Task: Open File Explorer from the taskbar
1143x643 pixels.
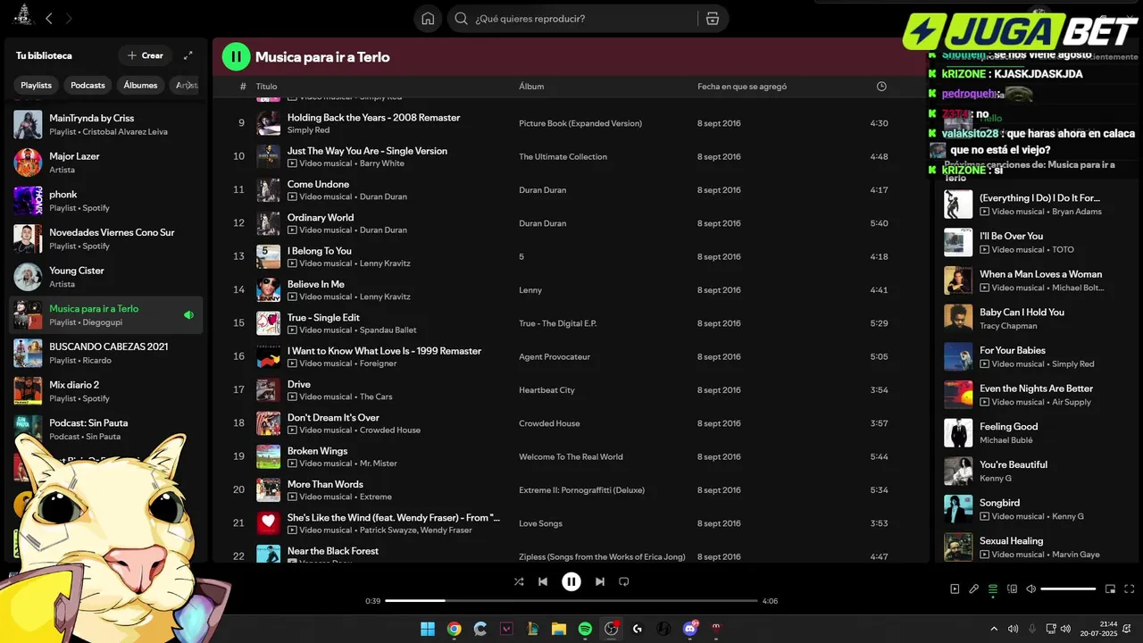Action: click(x=559, y=629)
